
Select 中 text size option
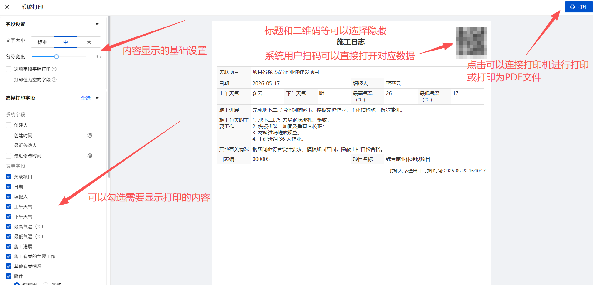66,42
